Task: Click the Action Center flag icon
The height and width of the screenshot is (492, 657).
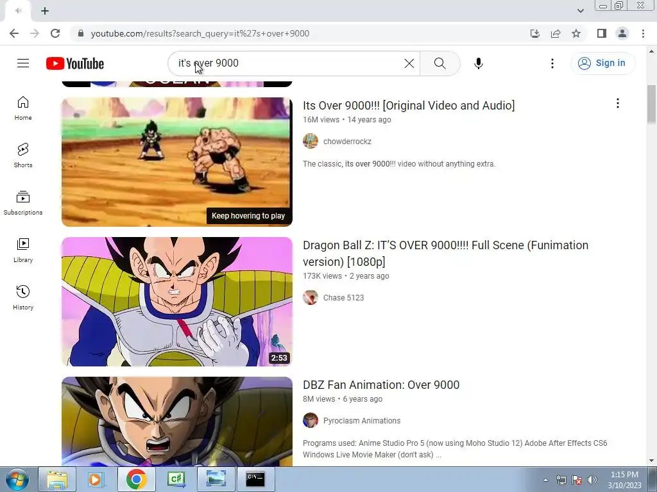Action: coord(577,479)
